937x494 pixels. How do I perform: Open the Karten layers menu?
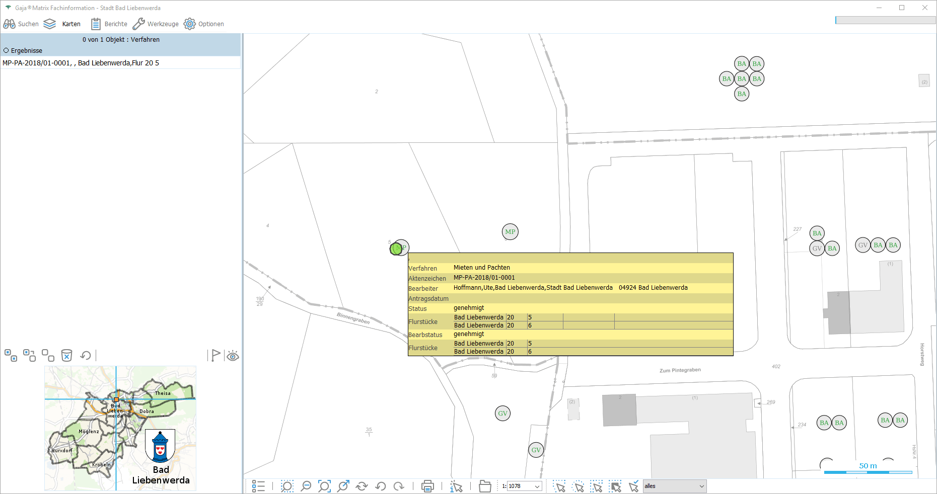62,24
